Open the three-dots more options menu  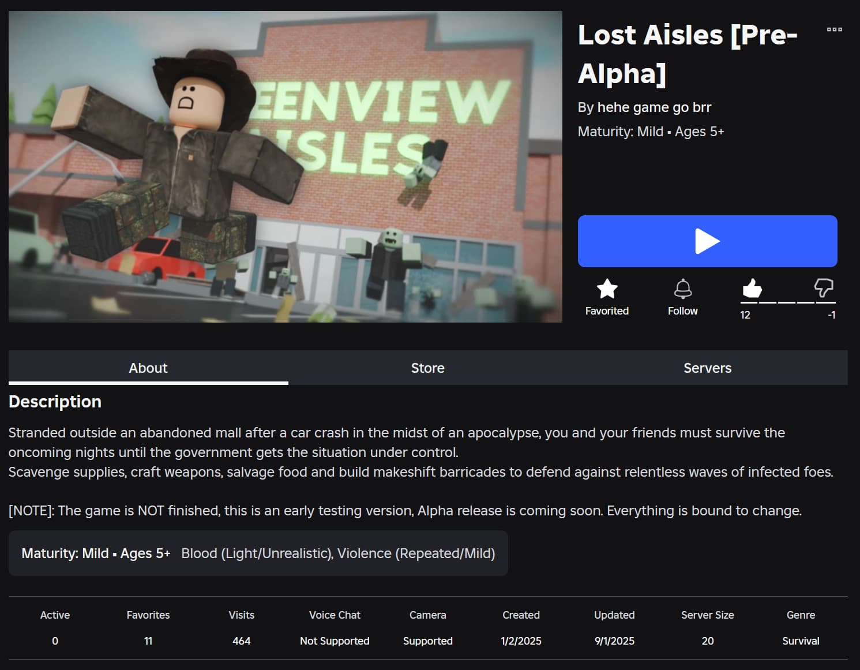tap(834, 29)
